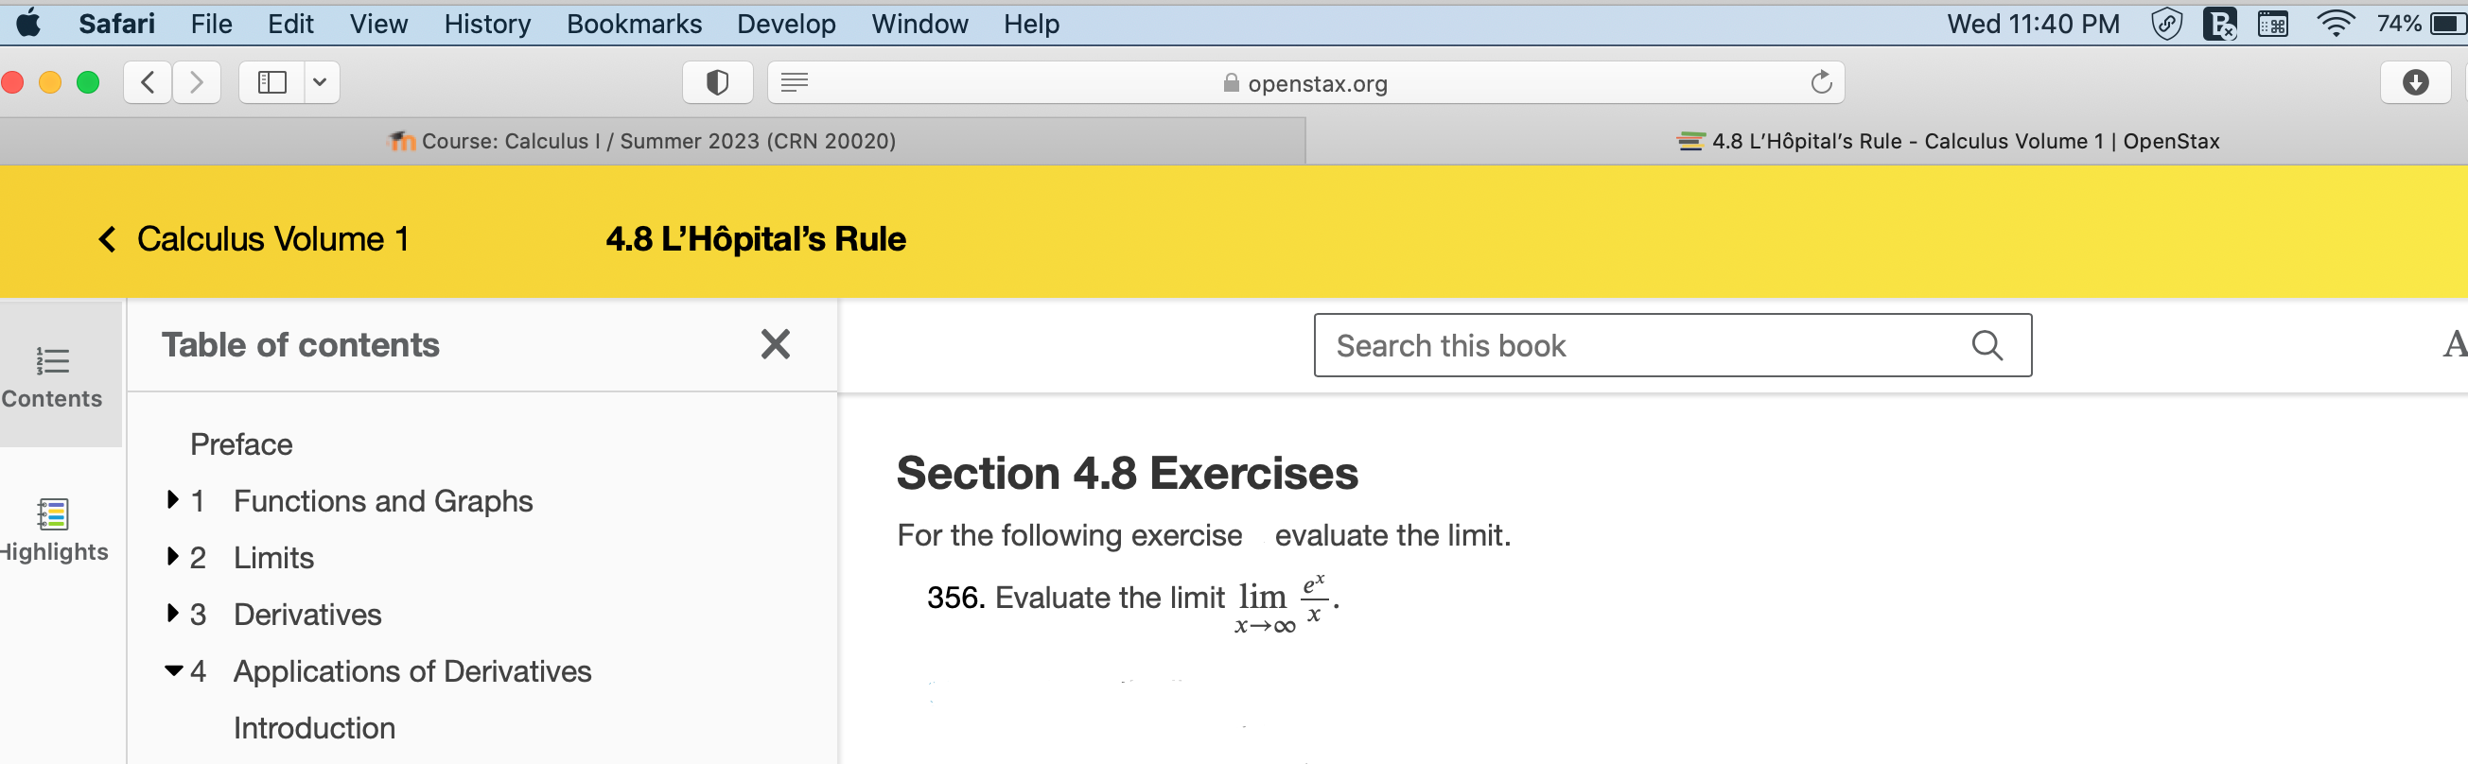Open the privacy shield link icon in menu bar

click(2166, 23)
